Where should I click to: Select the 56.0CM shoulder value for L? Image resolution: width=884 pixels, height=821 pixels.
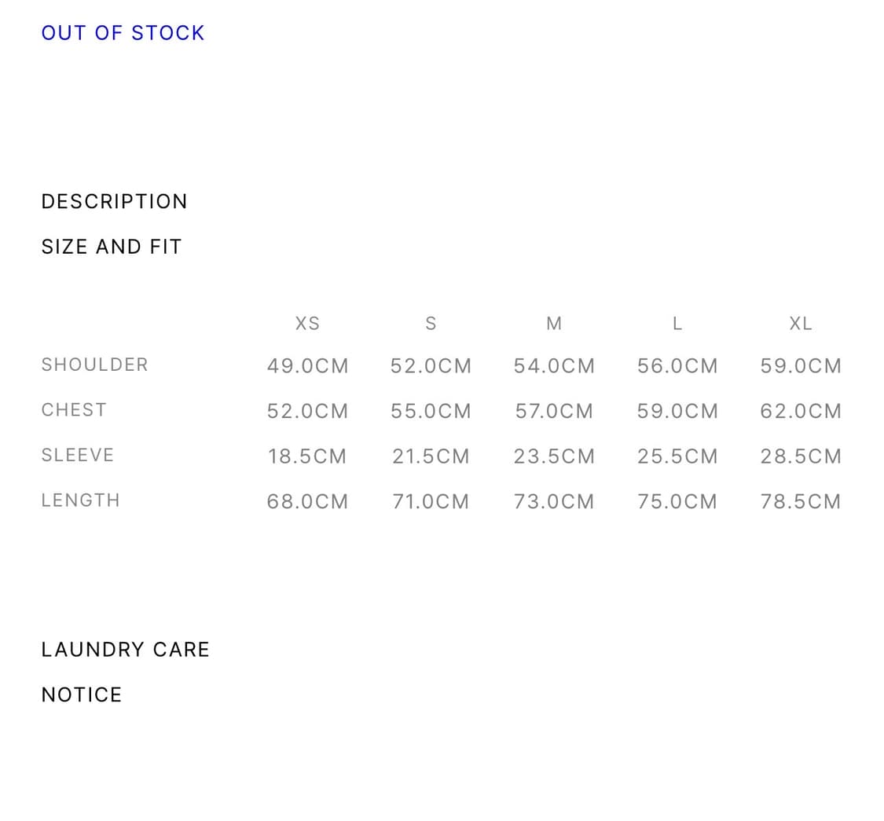(677, 366)
